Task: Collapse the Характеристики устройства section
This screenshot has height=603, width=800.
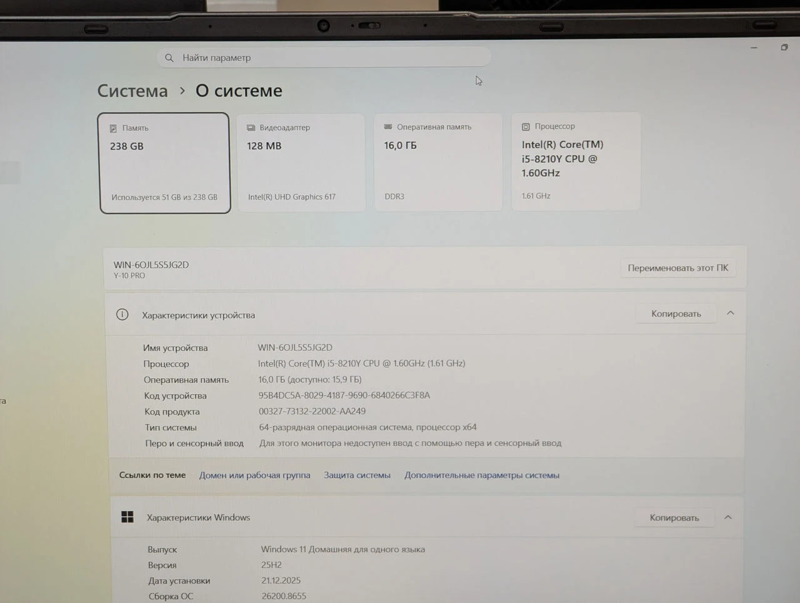Action: pos(730,313)
